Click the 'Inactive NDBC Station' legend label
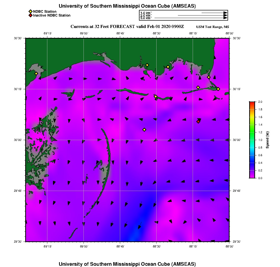The width and height of the screenshot is (280, 267). (x=52, y=15)
